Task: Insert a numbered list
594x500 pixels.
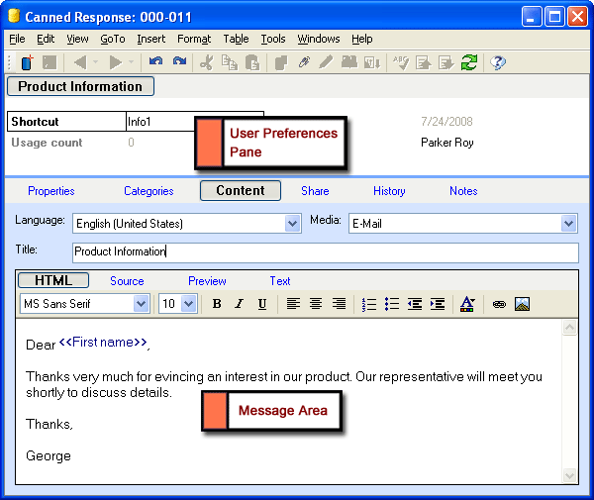Action: [369, 304]
